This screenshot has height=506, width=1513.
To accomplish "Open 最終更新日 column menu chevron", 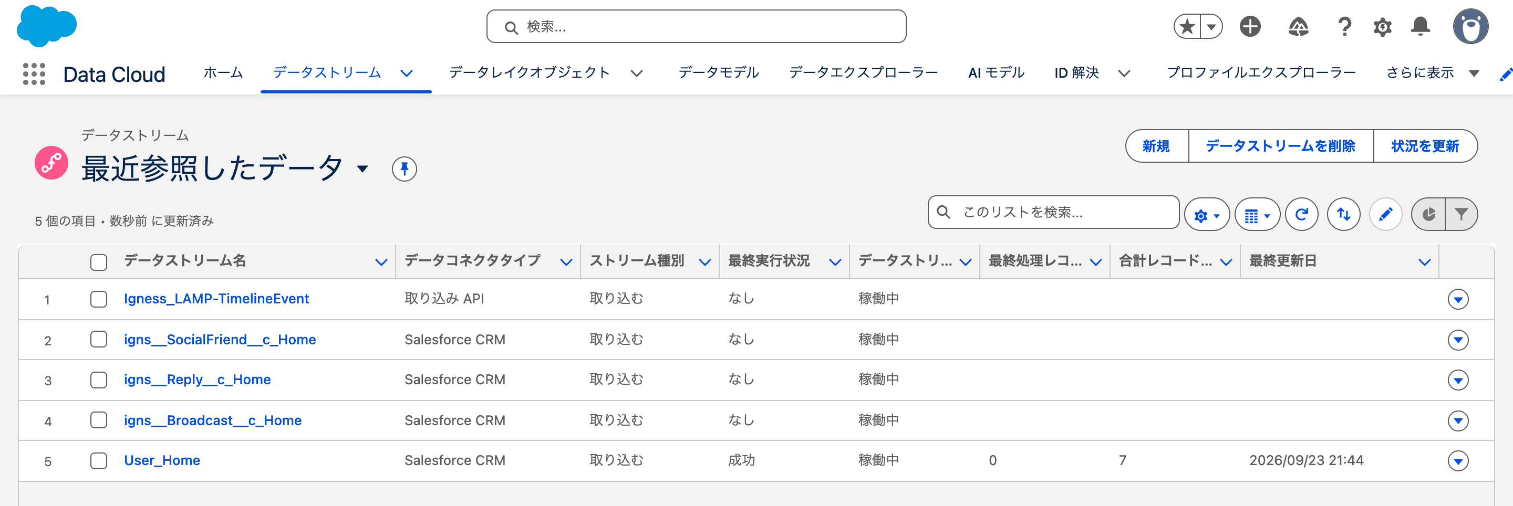I will click(x=1424, y=262).
